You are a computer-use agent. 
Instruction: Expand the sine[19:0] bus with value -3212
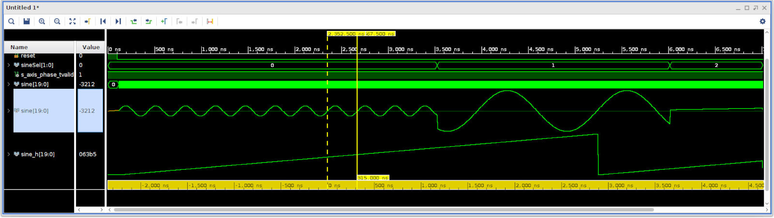9,84
